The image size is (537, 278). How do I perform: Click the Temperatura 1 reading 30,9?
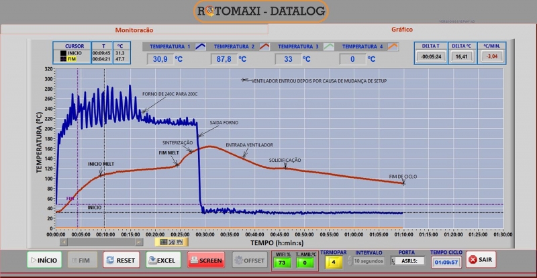click(160, 59)
